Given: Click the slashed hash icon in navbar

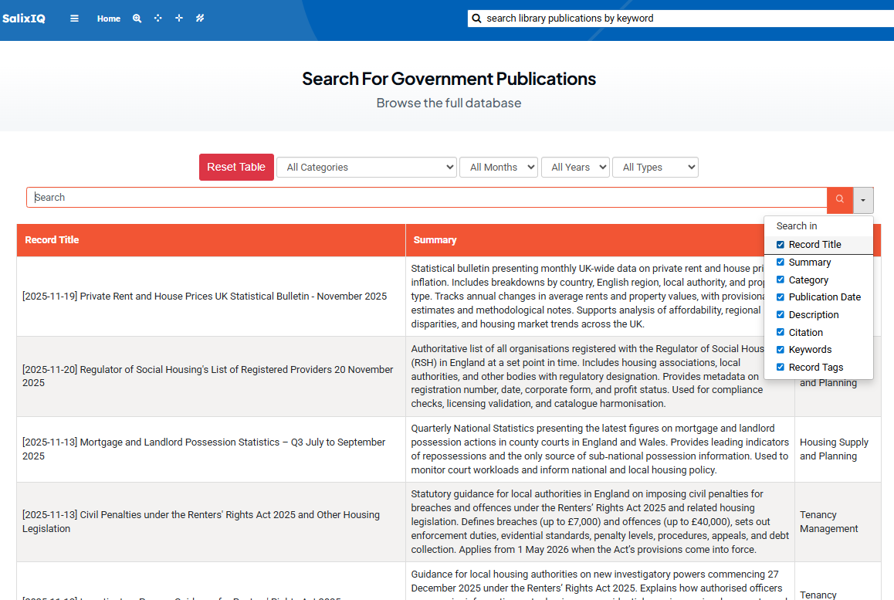Looking at the screenshot, I should [x=200, y=19].
